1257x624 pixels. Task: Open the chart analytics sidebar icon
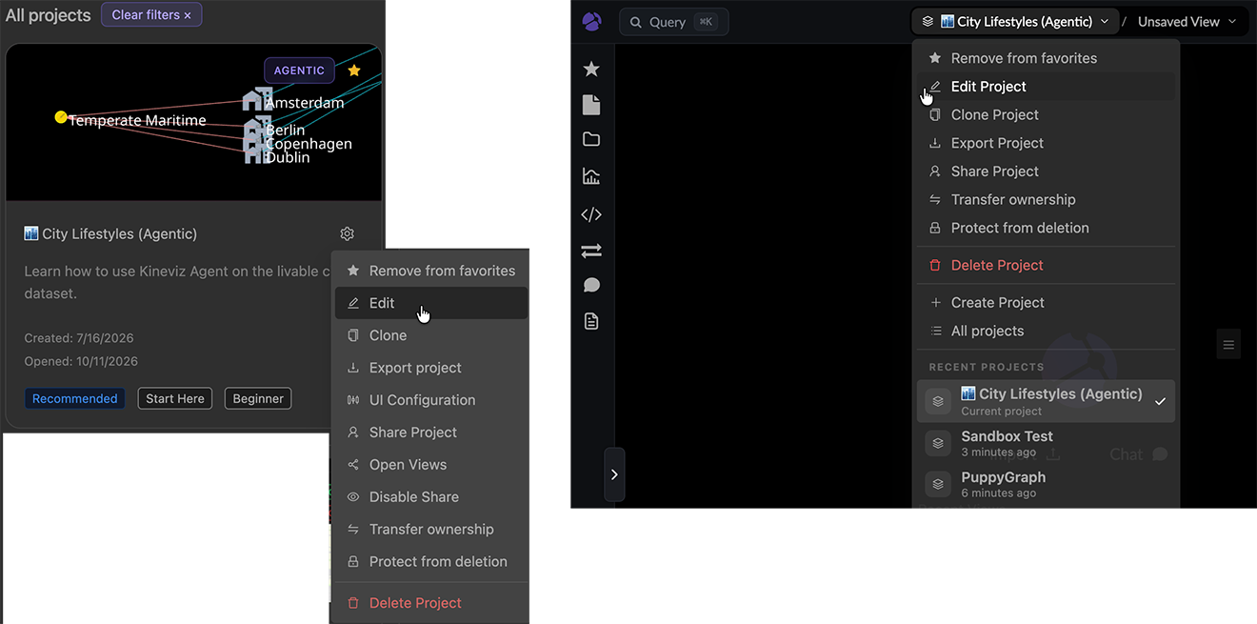[591, 176]
